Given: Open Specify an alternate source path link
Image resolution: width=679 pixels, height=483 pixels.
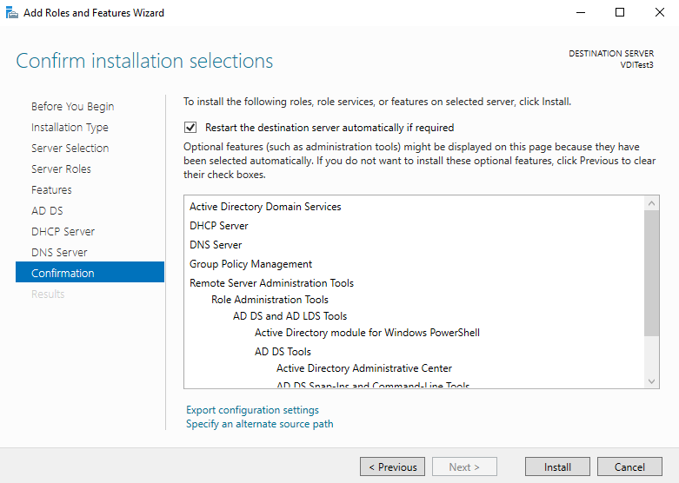Looking at the screenshot, I should point(259,424).
